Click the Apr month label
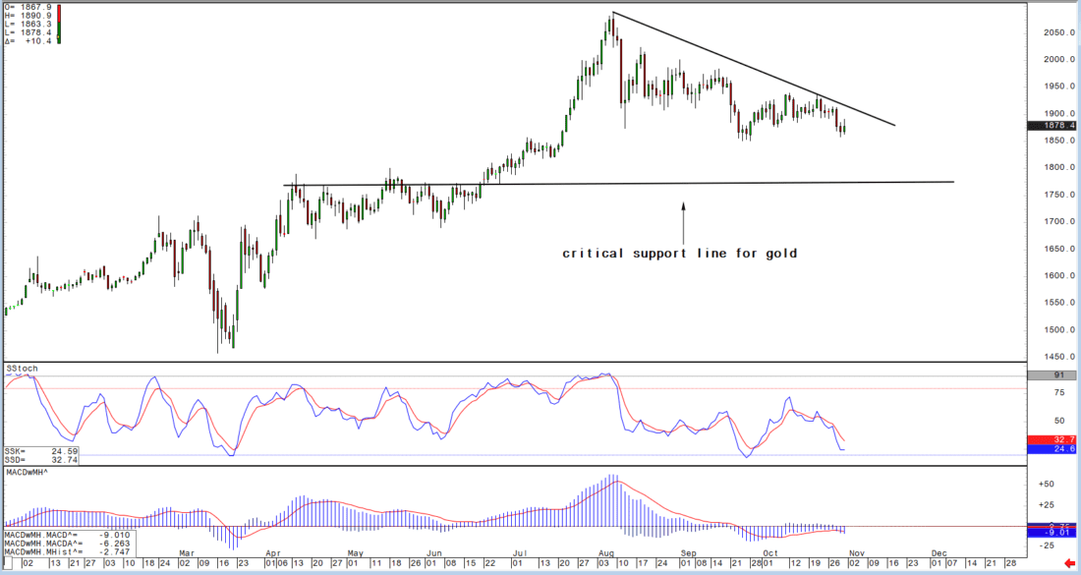 click(272, 553)
